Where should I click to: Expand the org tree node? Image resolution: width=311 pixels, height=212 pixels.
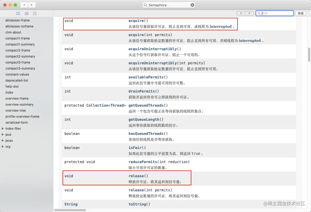3,147
